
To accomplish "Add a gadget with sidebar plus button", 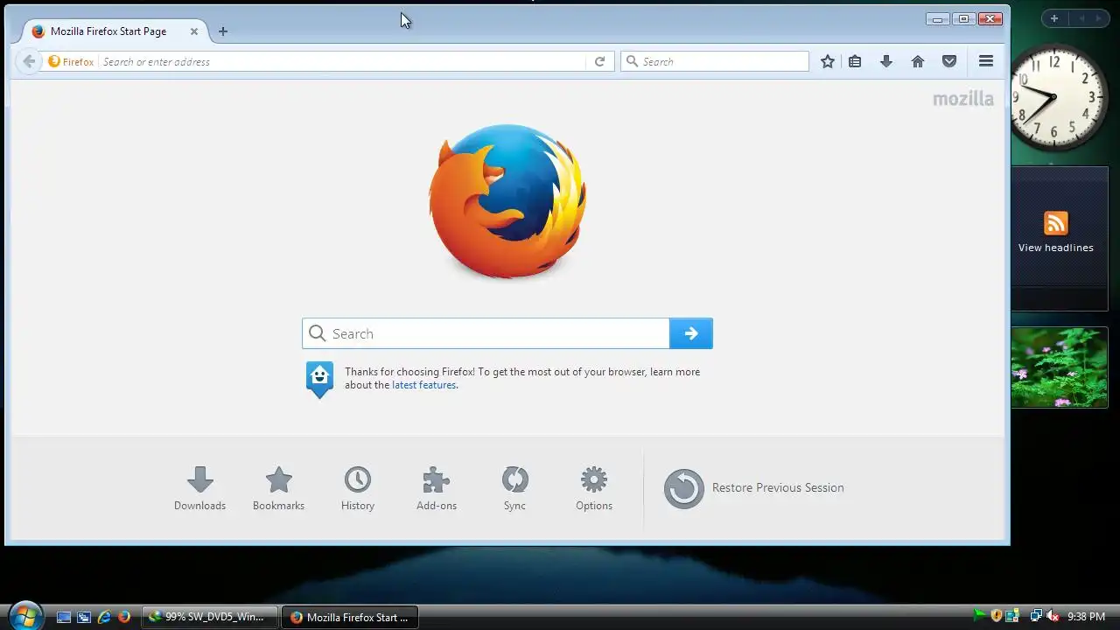I will pyautogui.click(x=1054, y=18).
